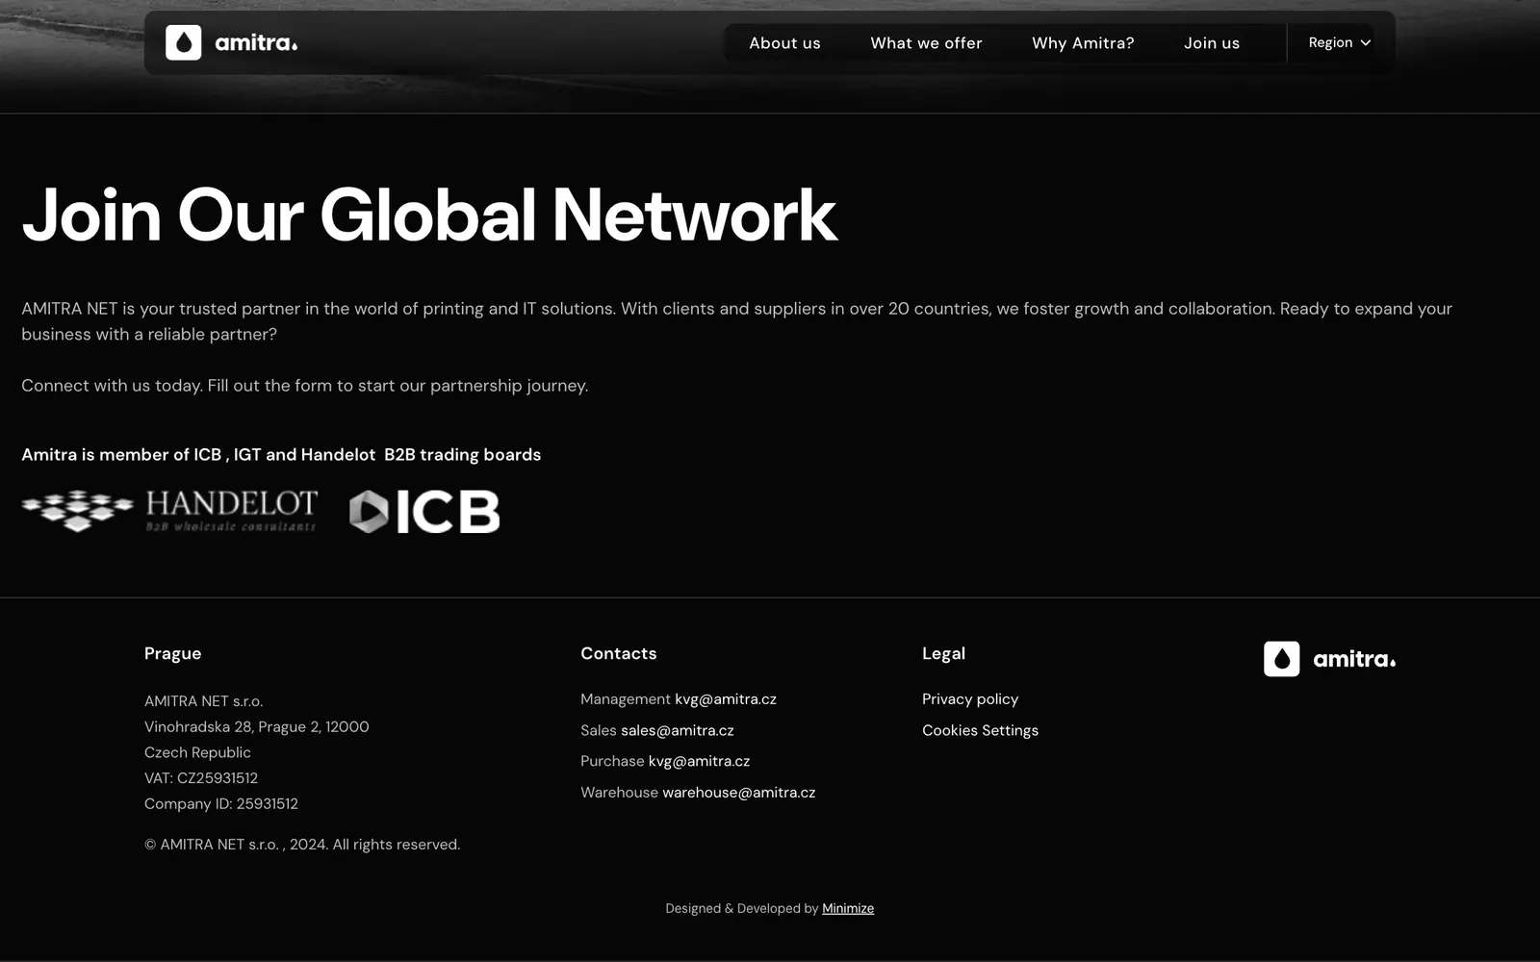Expand the Region dropdown
This screenshot has height=962, width=1540.
(1339, 42)
